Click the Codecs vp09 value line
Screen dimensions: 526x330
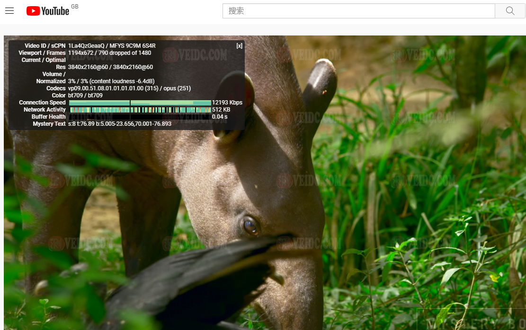(129, 88)
